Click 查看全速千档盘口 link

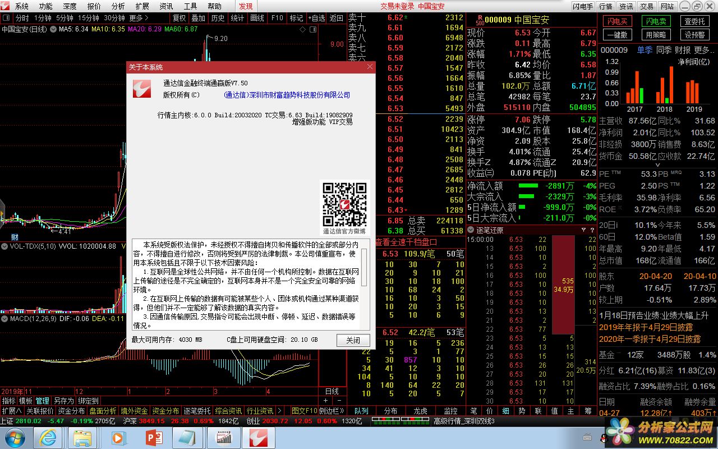406,242
